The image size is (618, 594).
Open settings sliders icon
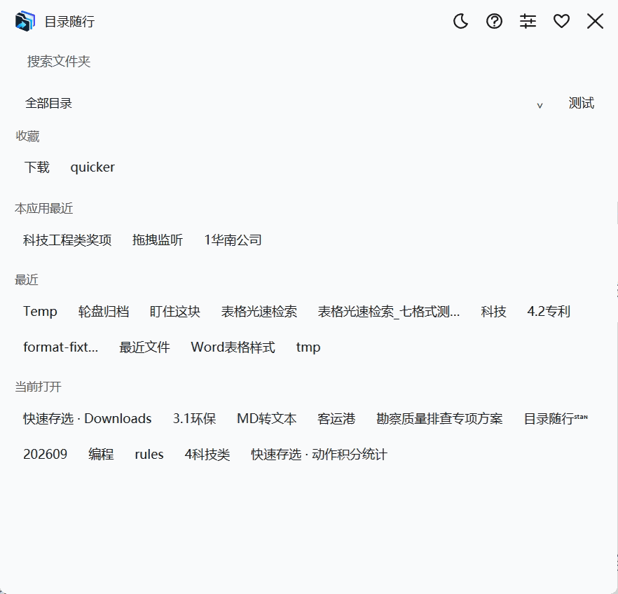pos(528,21)
